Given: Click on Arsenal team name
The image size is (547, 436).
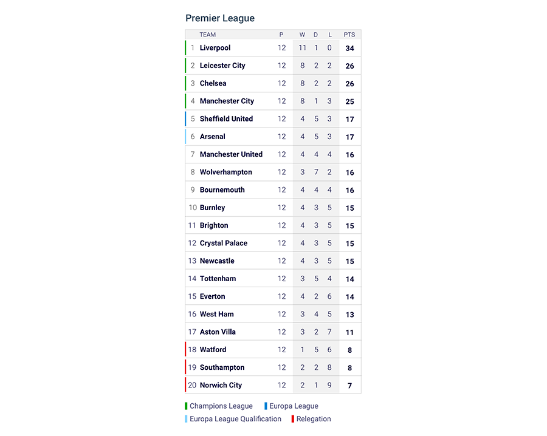Looking at the screenshot, I should click(212, 137).
